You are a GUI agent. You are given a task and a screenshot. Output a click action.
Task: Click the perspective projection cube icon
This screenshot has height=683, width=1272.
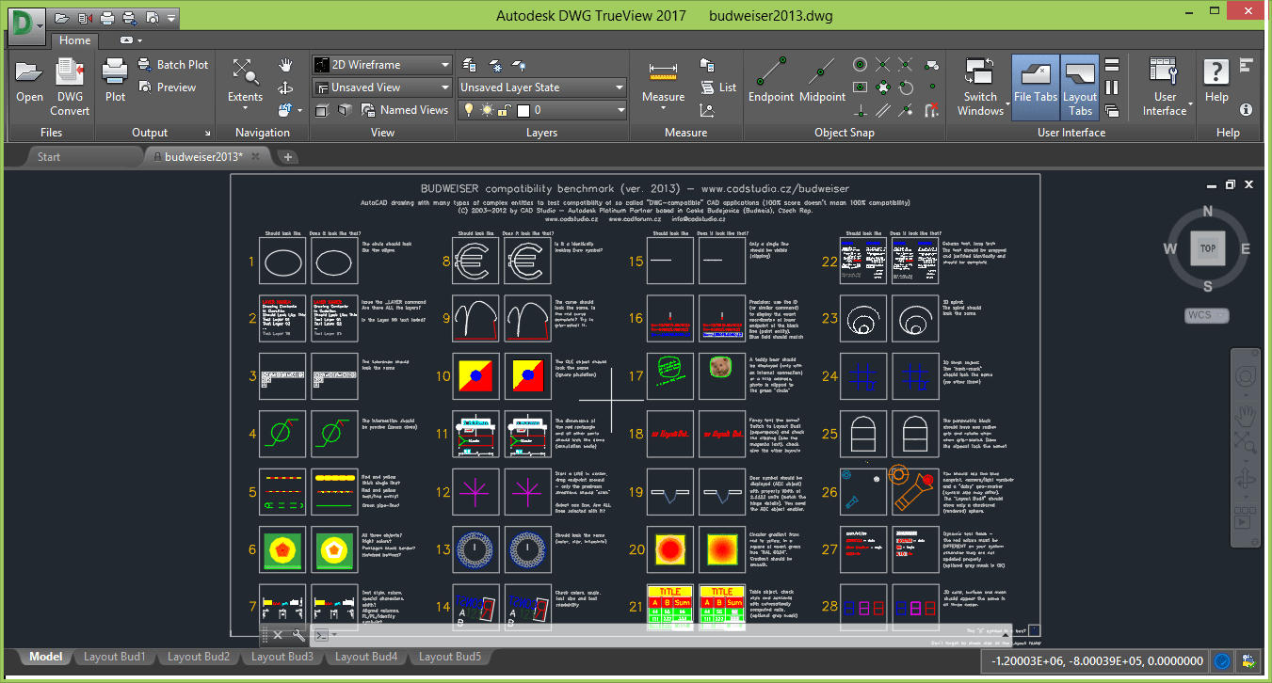[345, 110]
